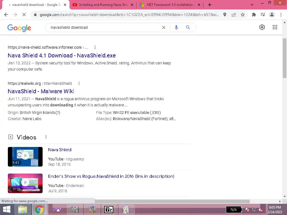Open Chrome's three-dot menu
The height and width of the screenshot is (215, 287).
click(281, 15)
